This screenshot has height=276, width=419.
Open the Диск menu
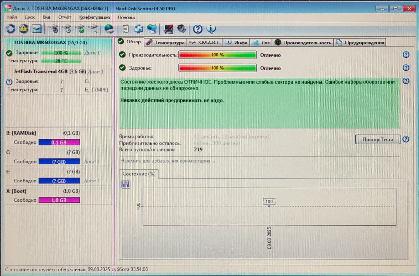29,17
